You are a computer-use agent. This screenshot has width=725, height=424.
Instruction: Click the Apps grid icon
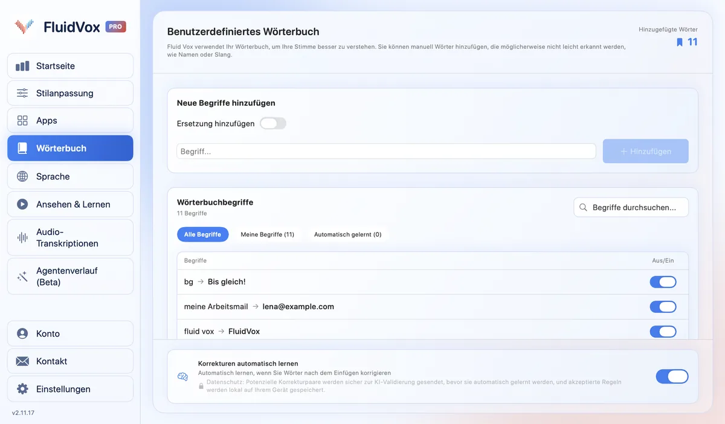tap(22, 120)
